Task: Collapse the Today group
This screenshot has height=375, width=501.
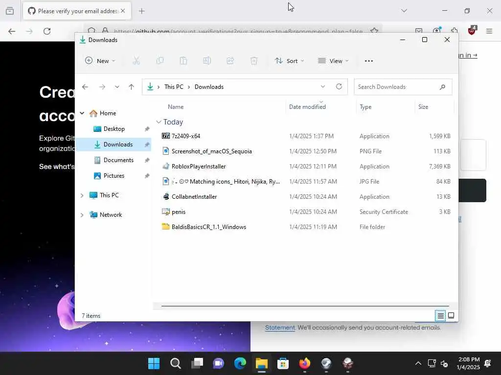Action: [x=159, y=122]
